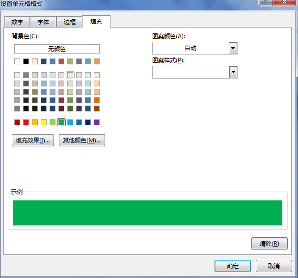Choose the dark red standard color swatch
The width and height of the screenshot is (298, 278).
click(x=17, y=122)
